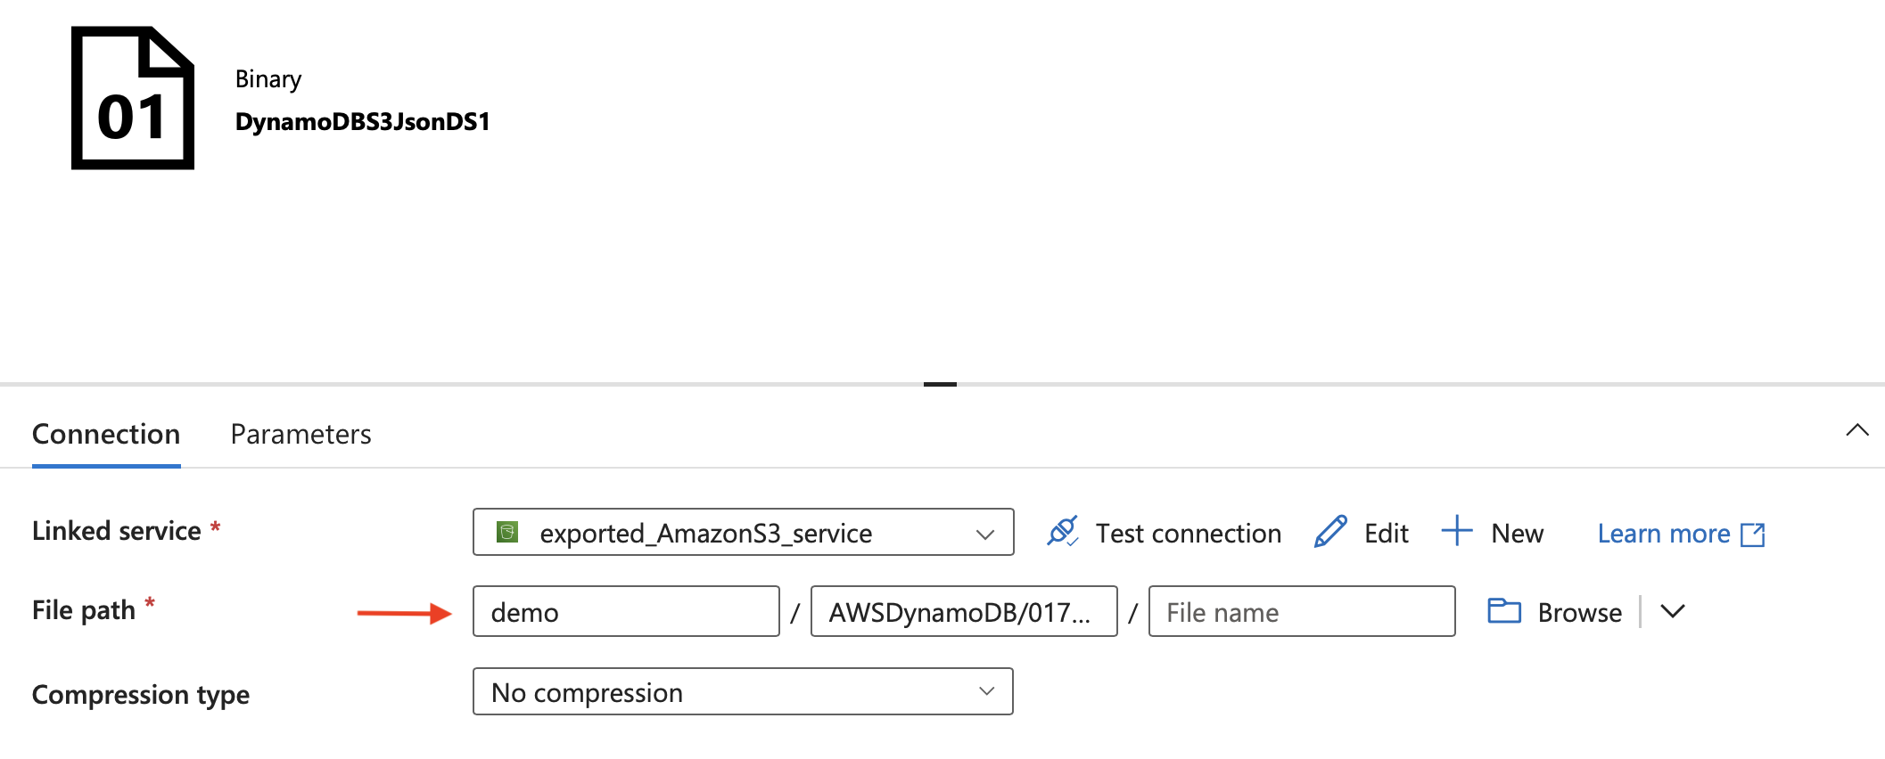Click the Test connection plug icon
The height and width of the screenshot is (759, 1885).
(1062, 532)
